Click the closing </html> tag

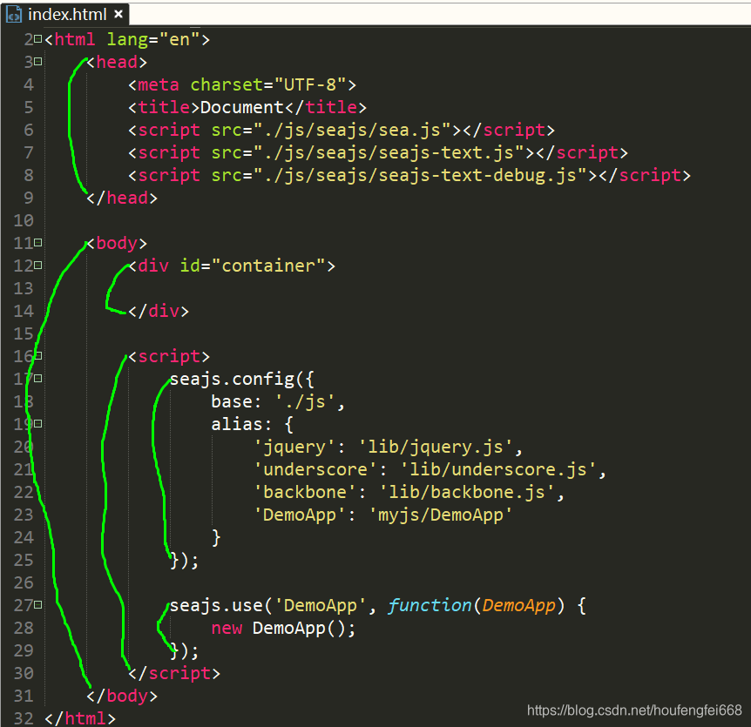80,718
